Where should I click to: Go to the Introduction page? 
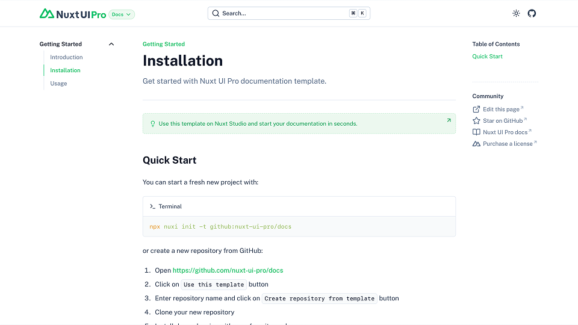tap(66, 57)
